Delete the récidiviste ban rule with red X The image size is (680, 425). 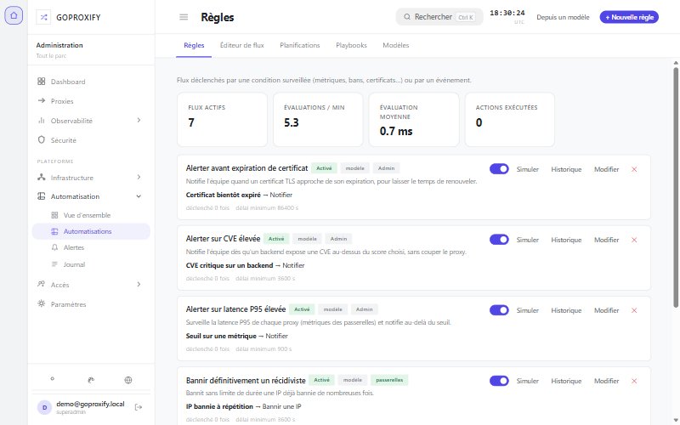(634, 381)
